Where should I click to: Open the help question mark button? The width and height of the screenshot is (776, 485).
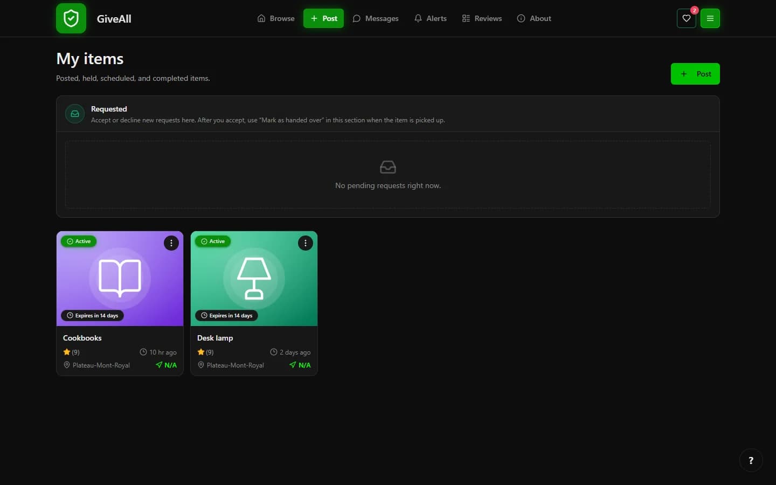tap(751, 460)
